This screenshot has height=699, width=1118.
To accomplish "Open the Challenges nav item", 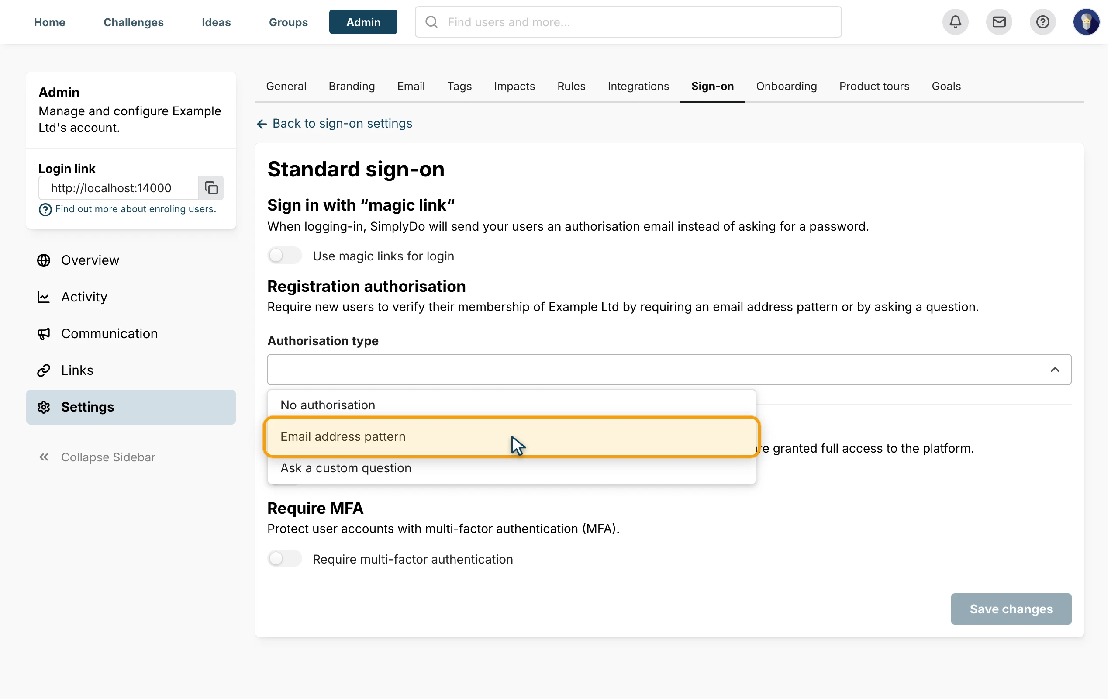I will click(134, 22).
